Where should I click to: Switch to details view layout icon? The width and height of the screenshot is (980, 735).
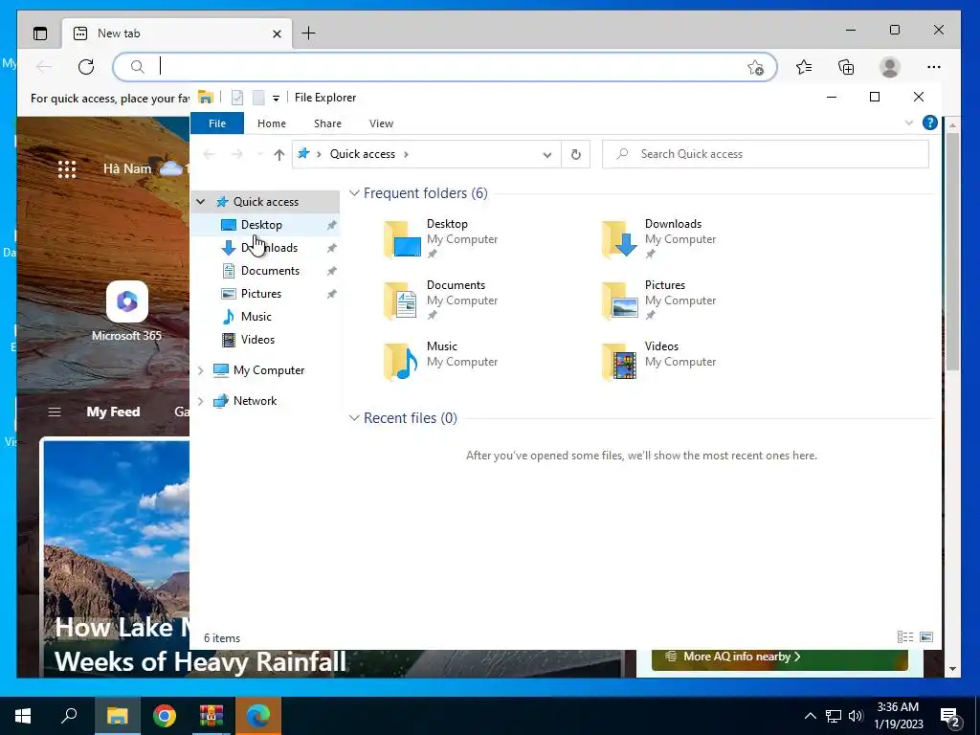click(x=905, y=636)
